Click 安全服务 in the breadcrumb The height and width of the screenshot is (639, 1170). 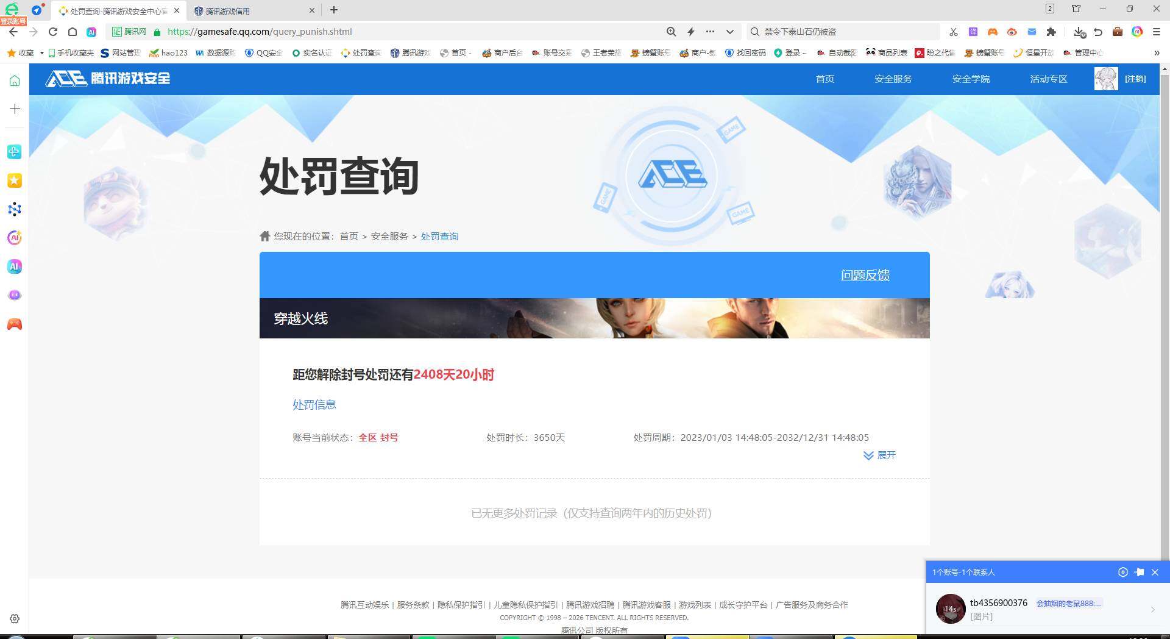pyautogui.click(x=389, y=237)
